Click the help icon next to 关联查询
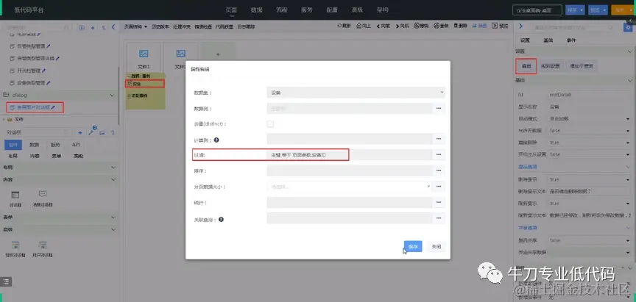Viewport: 636px width, 302px height. 221,220
